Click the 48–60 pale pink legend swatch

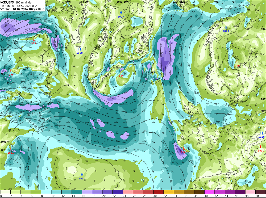pyautogui.click(x=250, y=192)
